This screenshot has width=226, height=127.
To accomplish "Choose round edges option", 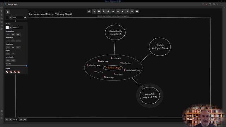I will click(x=13, y=54).
